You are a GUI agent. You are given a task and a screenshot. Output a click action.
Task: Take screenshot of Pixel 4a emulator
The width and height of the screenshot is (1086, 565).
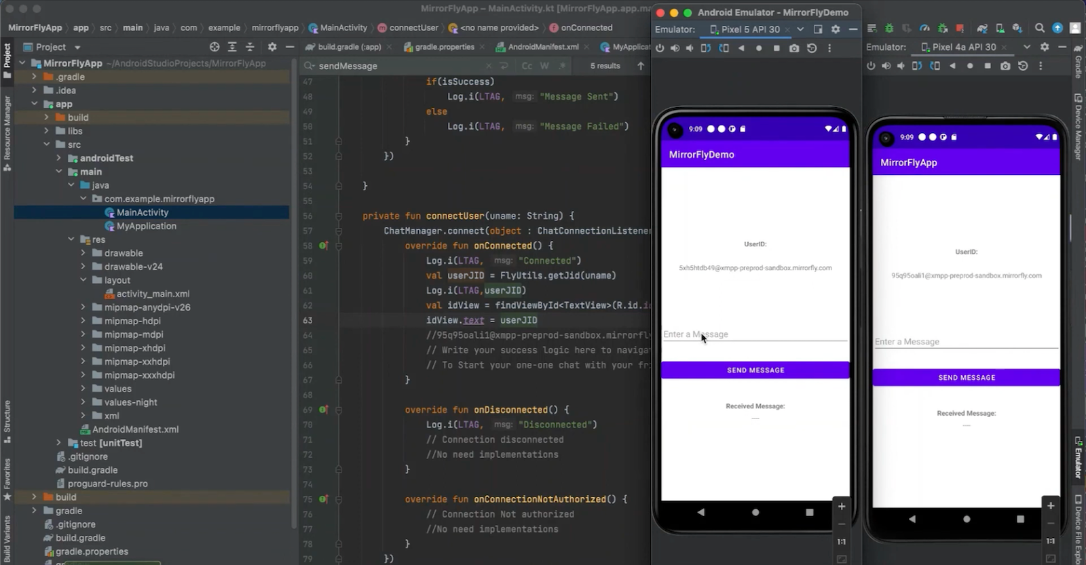[x=1005, y=66]
